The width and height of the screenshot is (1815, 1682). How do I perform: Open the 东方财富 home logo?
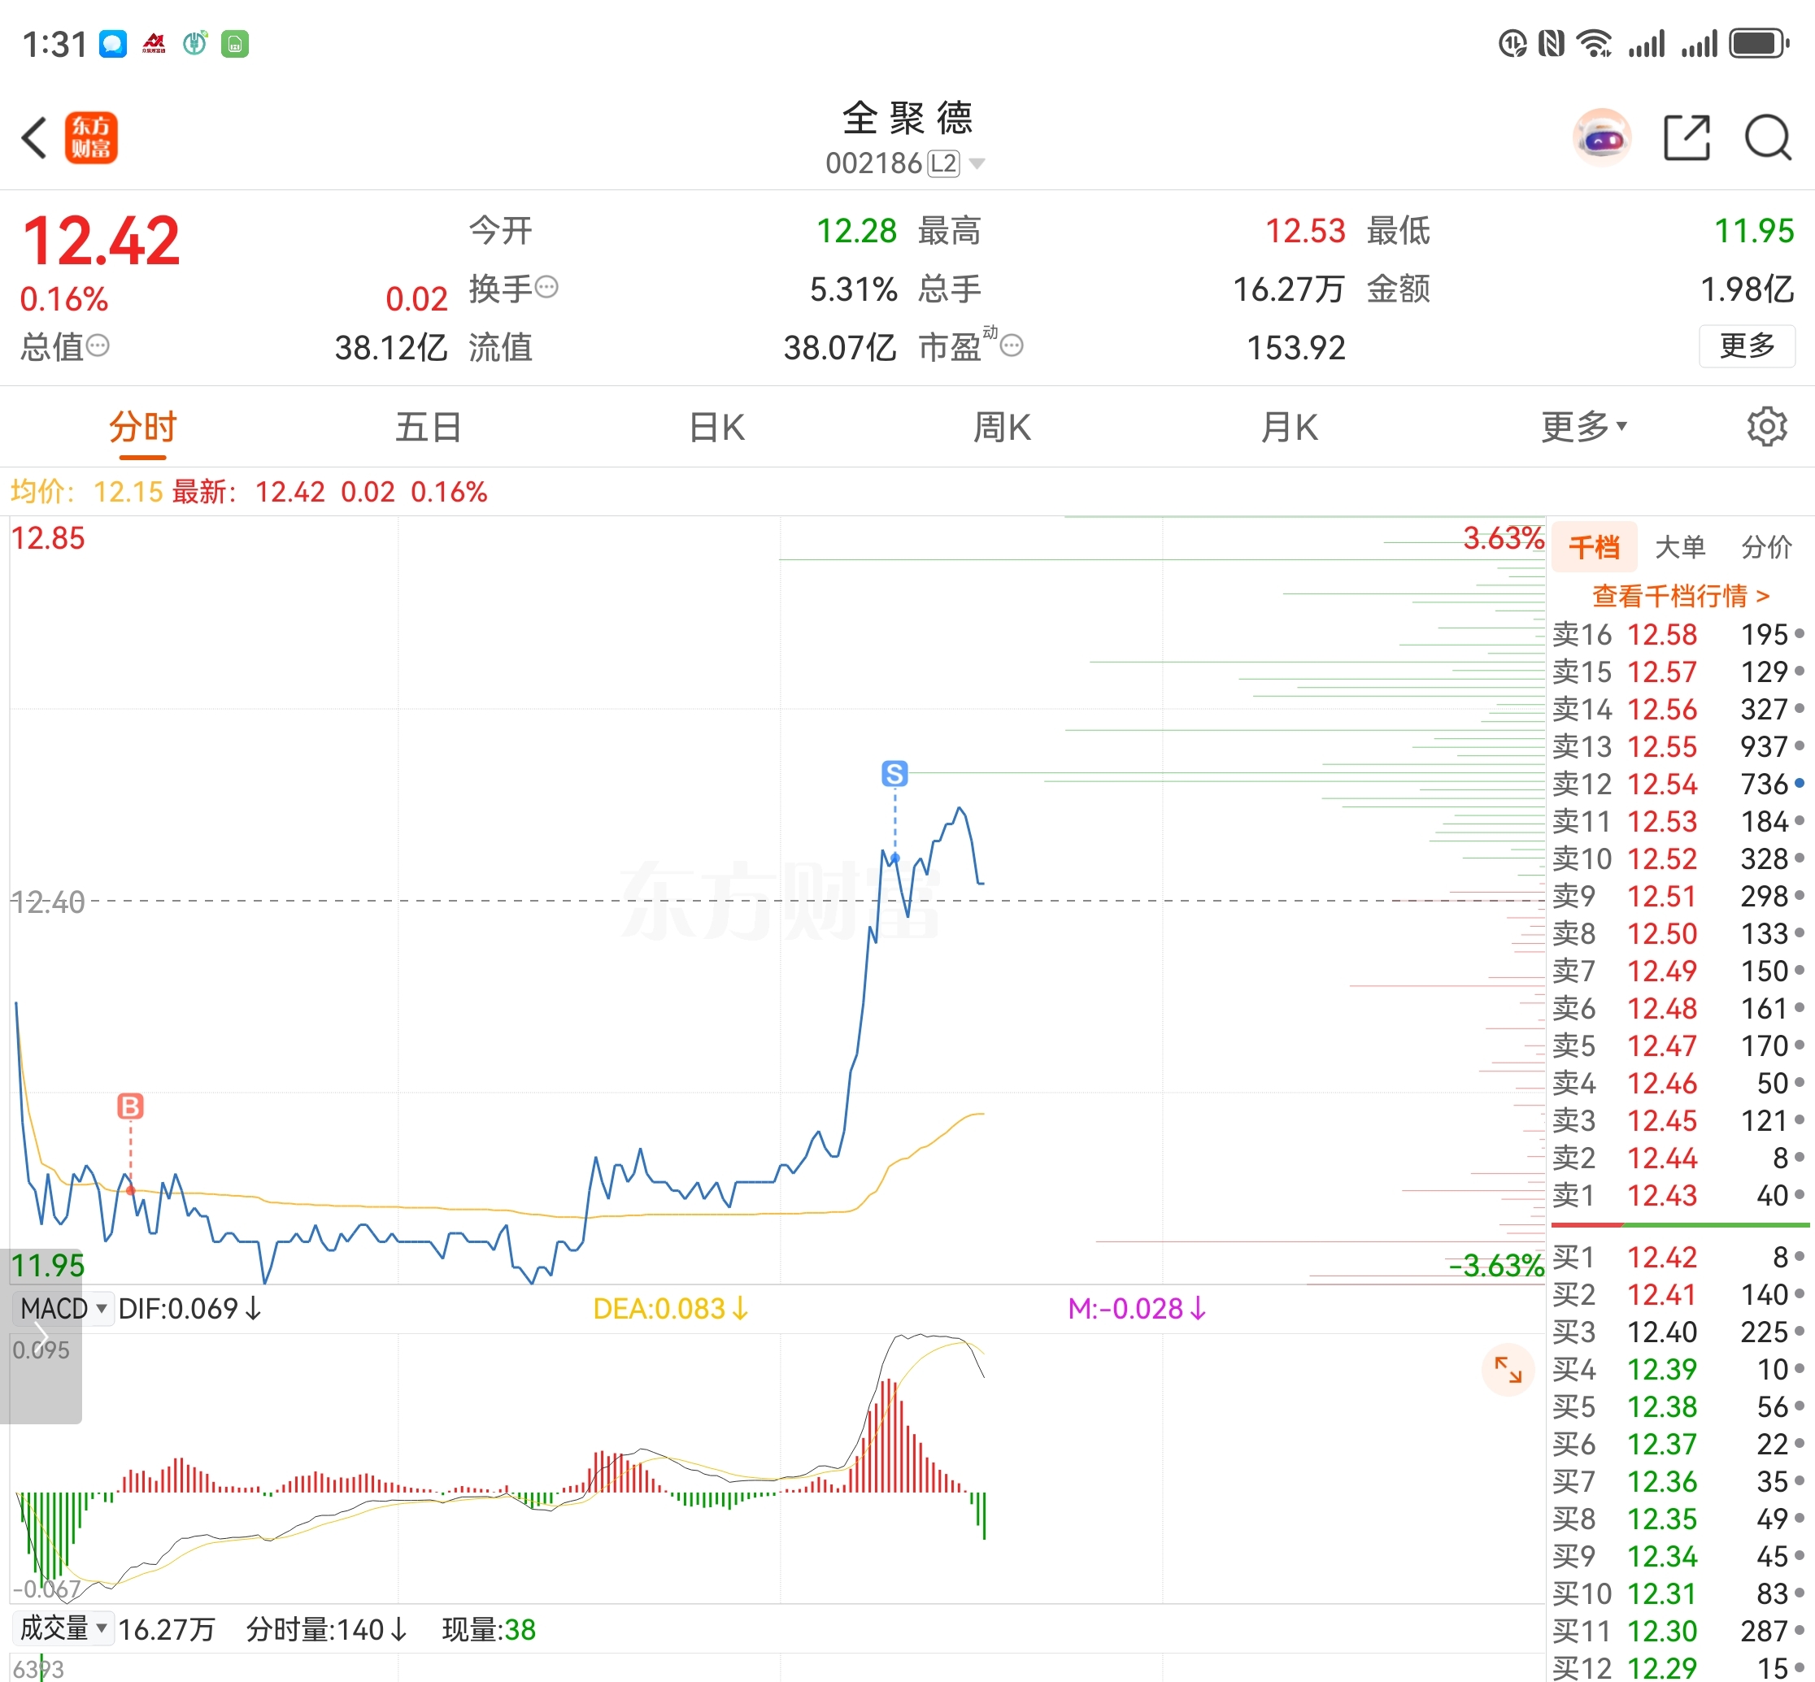91,138
